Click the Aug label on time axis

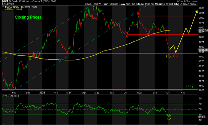coord(139,93)
